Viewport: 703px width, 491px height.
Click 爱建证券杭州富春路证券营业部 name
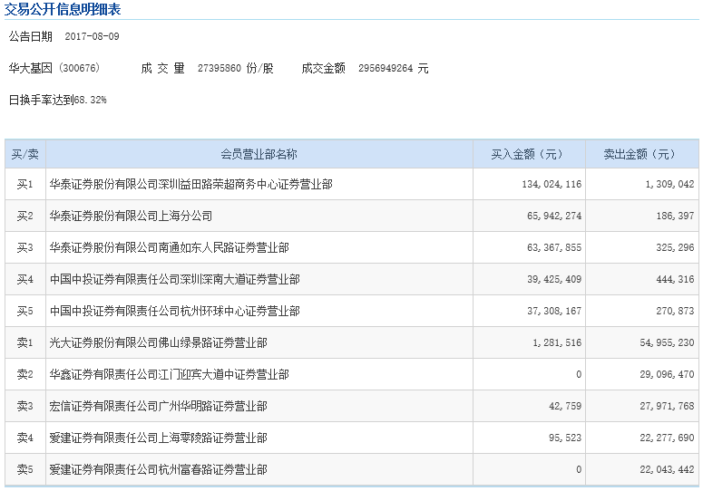(x=158, y=470)
